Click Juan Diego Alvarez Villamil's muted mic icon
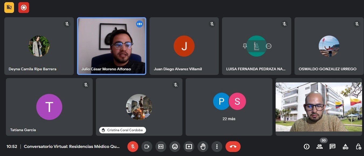 click(212, 24)
